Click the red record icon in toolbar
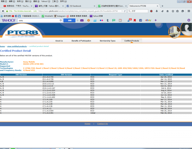This screenshot has width=192, height=149. [151, 11]
